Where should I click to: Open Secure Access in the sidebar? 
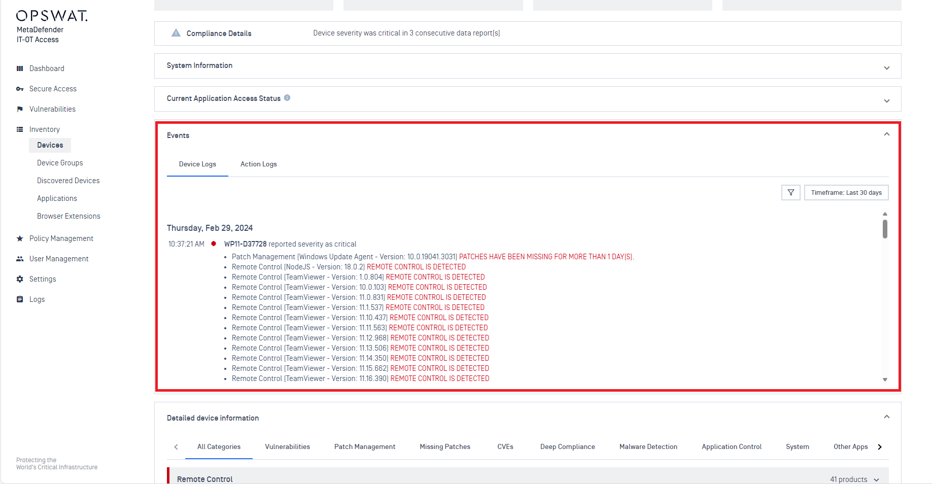(x=53, y=89)
